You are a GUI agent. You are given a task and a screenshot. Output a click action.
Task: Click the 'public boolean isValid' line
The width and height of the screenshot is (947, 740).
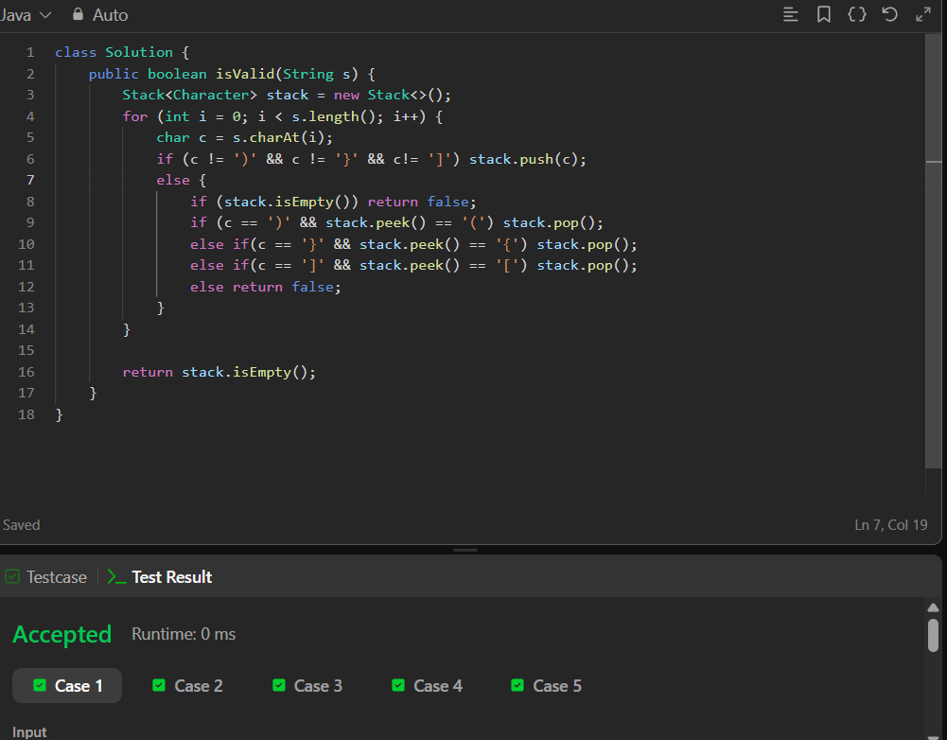click(232, 74)
